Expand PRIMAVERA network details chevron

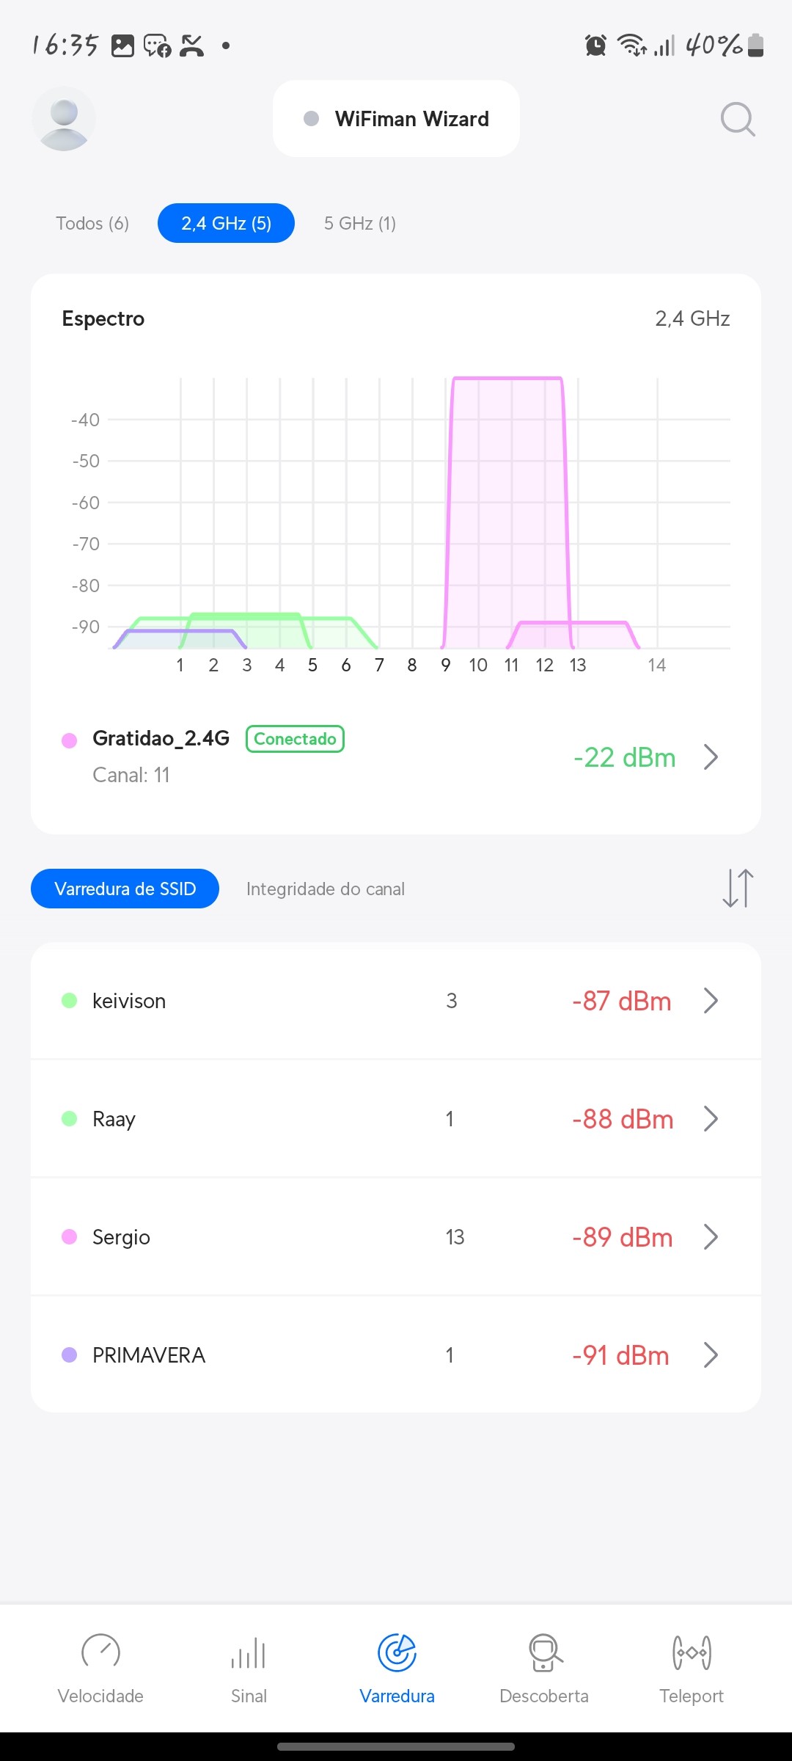[x=710, y=1355]
